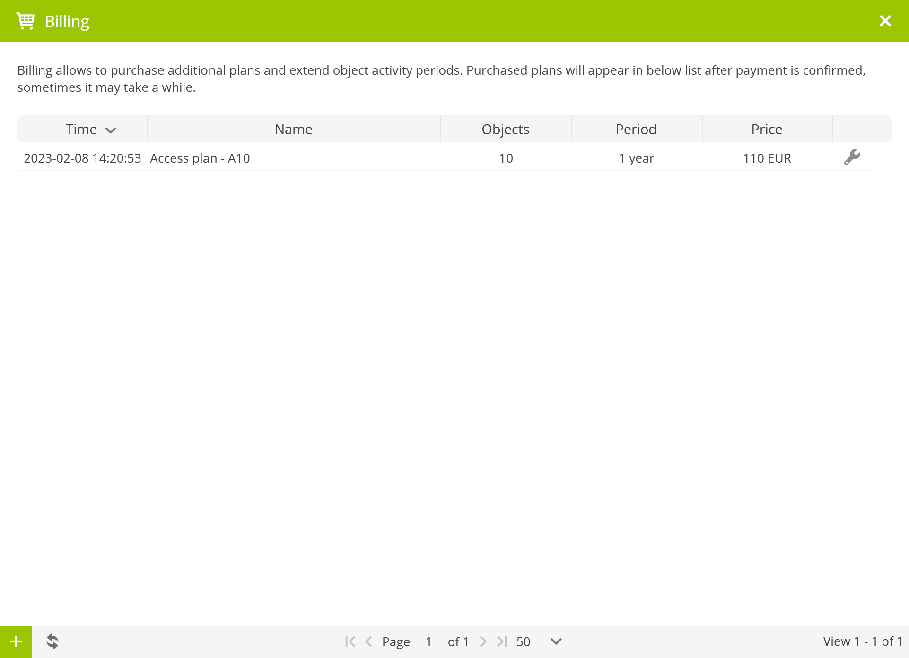
Task: Go to the previous page
Action: (x=368, y=641)
